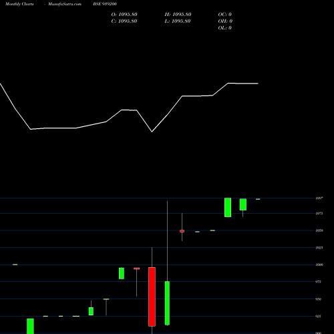
Task: Select the "H: 1095.80" high value
Action: click(x=178, y=15)
